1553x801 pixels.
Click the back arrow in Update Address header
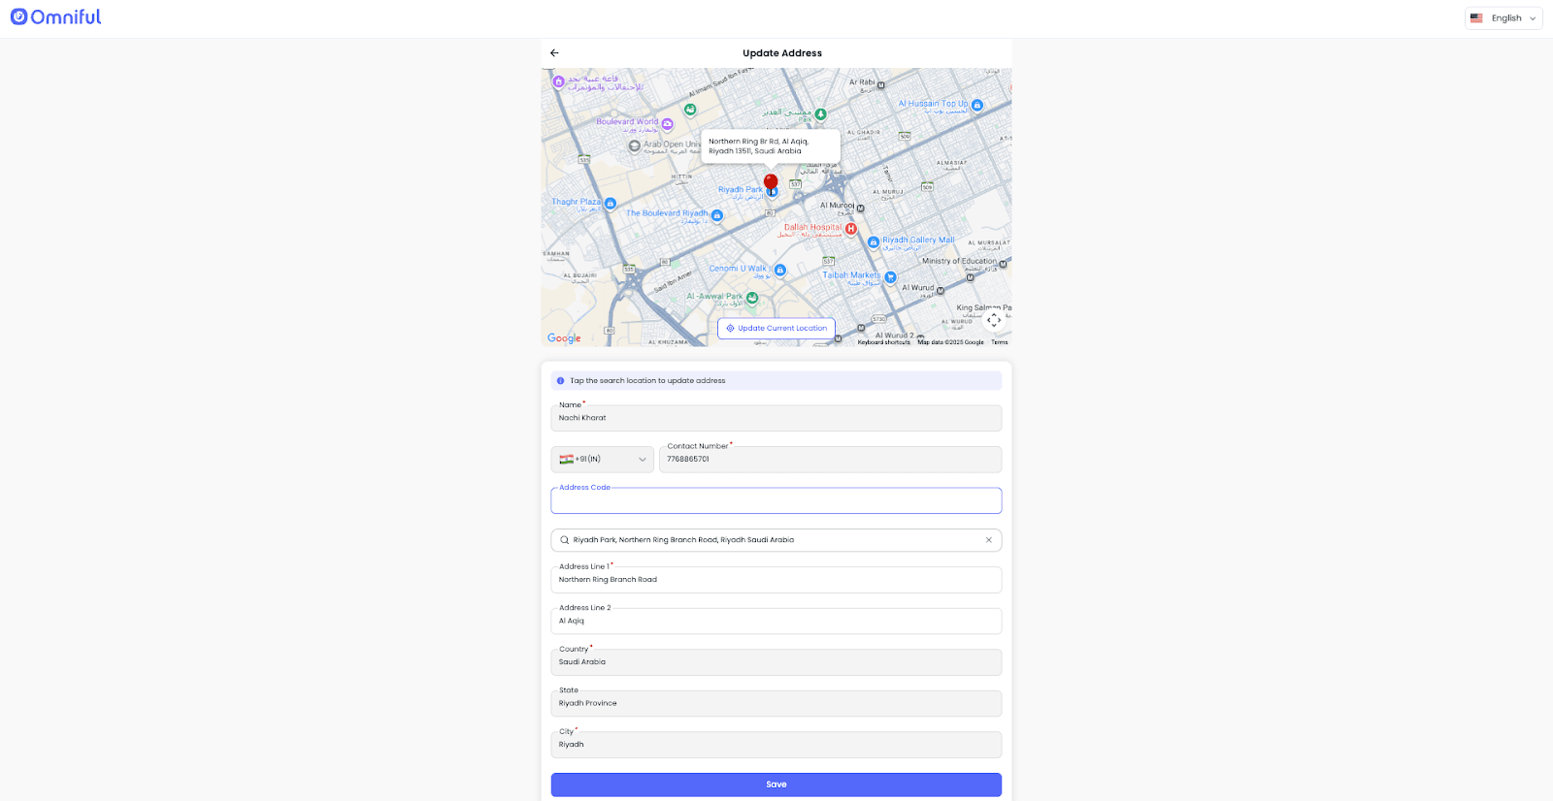click(554, 53)
